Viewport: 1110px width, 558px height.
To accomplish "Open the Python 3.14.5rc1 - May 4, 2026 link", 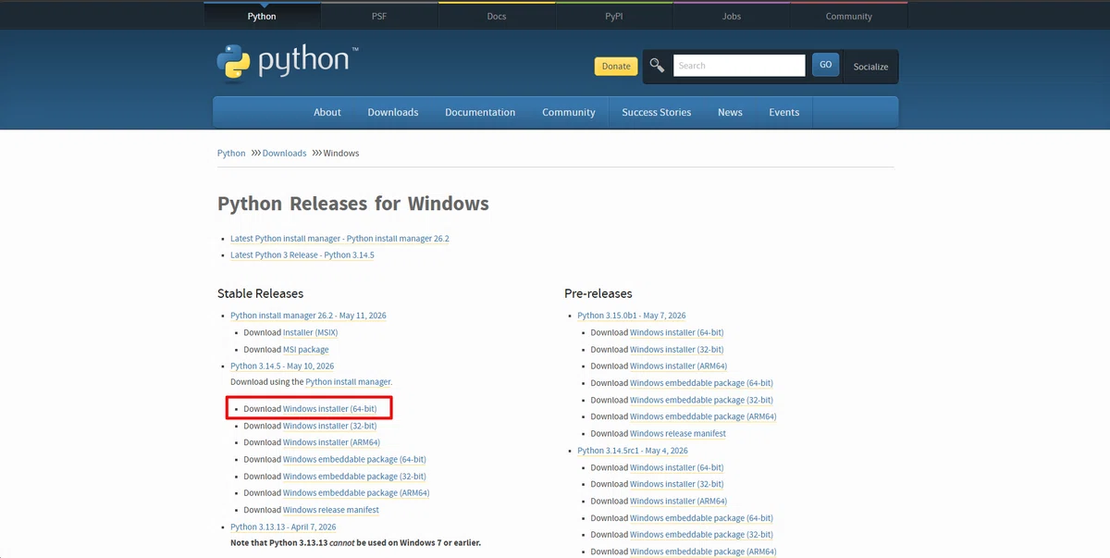I will pos(633,451).
